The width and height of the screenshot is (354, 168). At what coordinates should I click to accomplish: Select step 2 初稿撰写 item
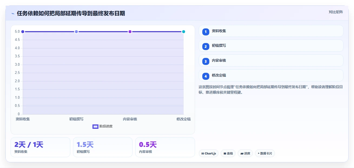(x=271, y=46)
